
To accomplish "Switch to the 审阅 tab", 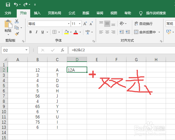I will point(100,13).
